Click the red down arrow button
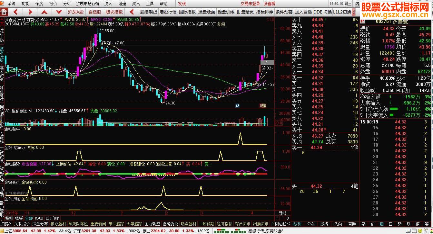 coord(59,12)
